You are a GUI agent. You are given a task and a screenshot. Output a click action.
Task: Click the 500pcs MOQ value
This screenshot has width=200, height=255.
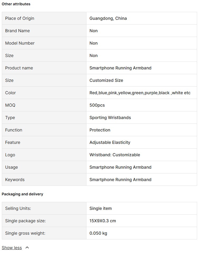pos(97,105)
